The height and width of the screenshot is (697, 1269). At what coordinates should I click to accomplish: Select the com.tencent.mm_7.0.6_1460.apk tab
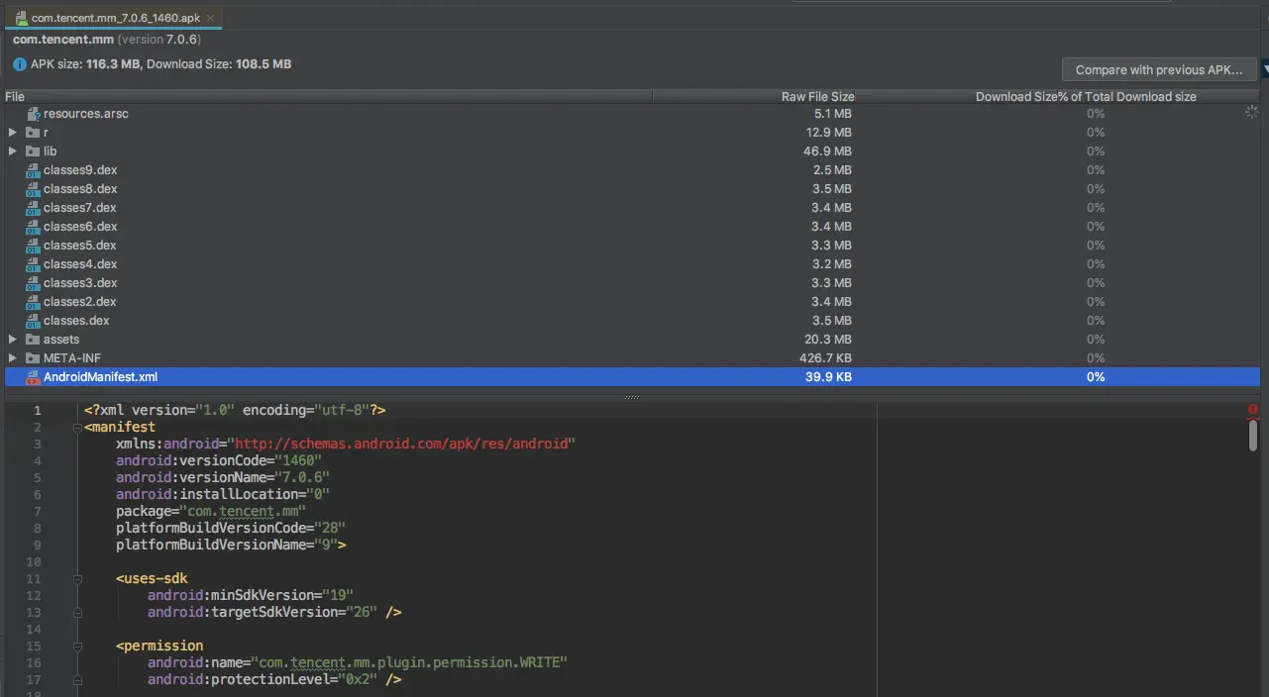coord(115,18)
